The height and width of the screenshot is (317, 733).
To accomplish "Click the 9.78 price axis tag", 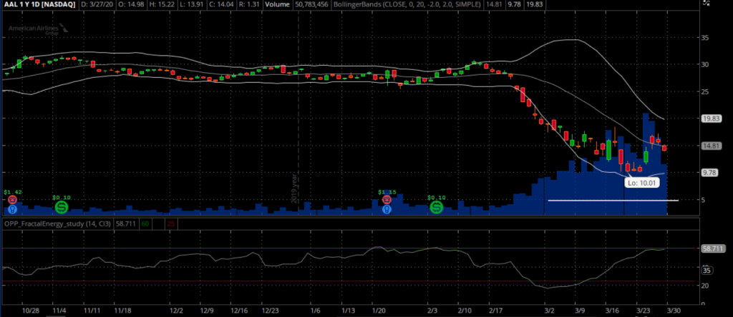I will point(711,173).
